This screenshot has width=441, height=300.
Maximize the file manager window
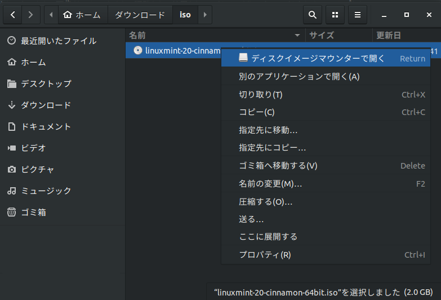click(x=407, y=15)
